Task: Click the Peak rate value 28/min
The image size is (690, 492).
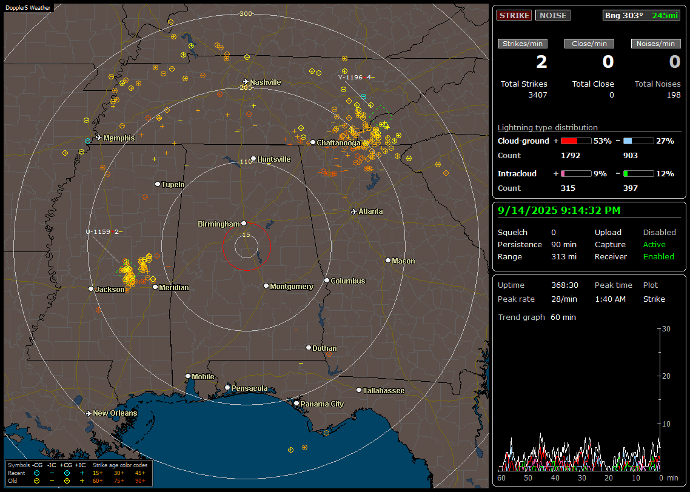Action: (x=564, y=299)
